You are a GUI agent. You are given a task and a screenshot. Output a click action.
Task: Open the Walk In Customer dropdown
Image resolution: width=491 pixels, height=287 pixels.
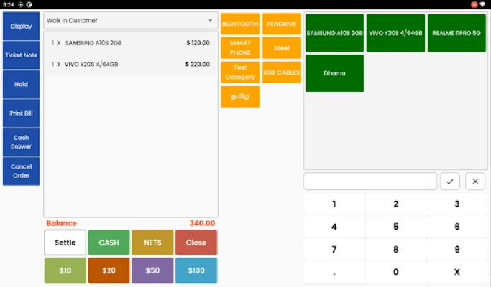point(130,20)
